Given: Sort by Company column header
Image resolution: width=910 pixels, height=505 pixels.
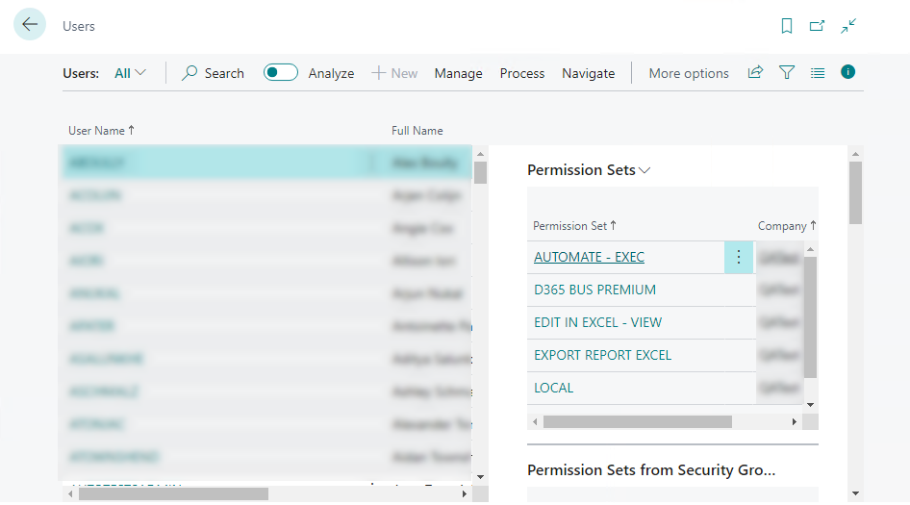Looking at the screenshot, I should tap(787, 226).
